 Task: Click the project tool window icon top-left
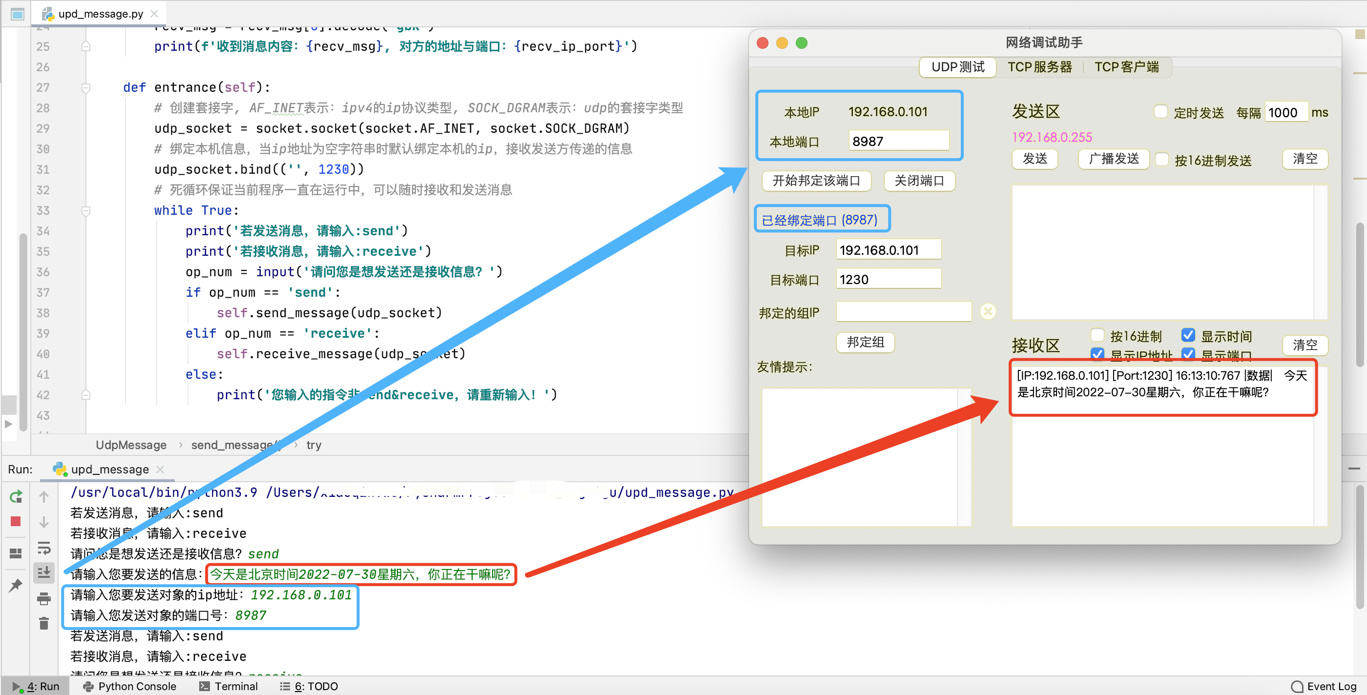coord(17,14)
